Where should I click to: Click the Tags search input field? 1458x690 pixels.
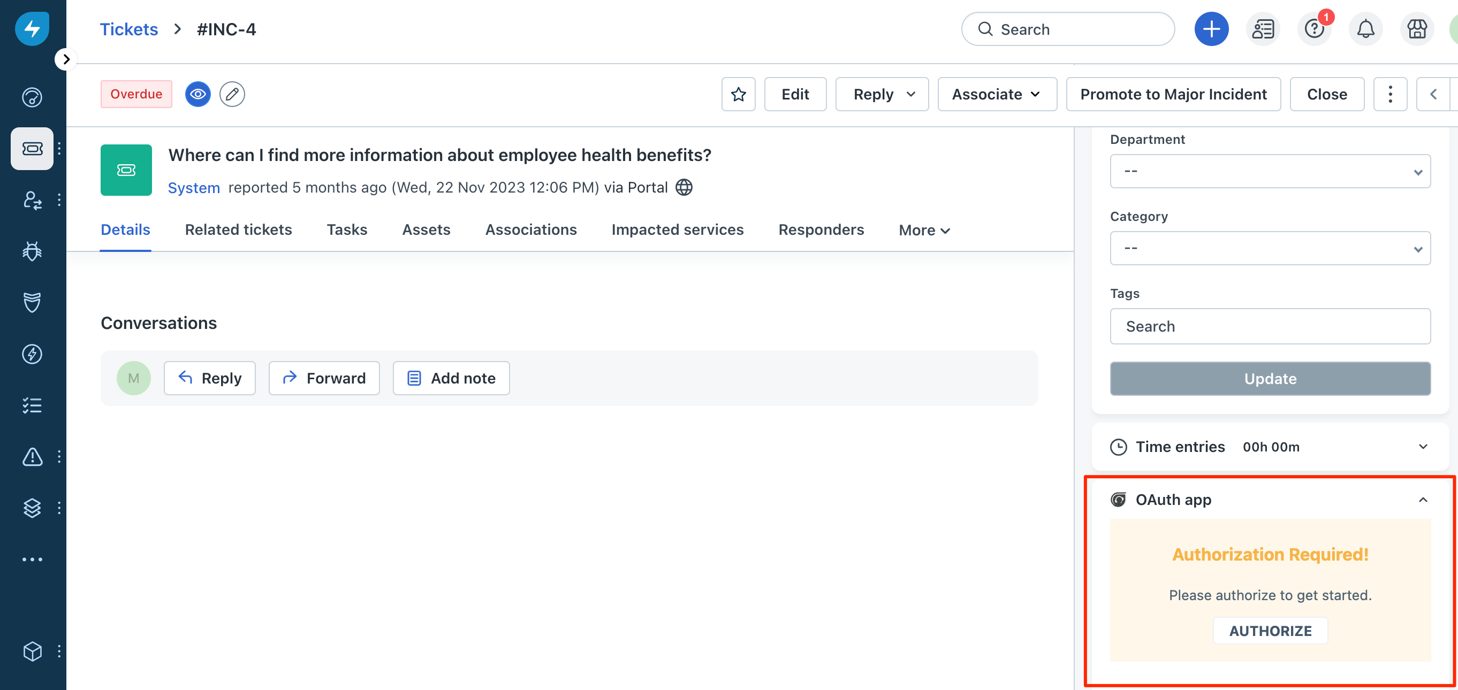[x=1270, y=326]
